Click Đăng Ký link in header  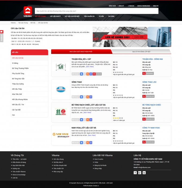pos(121,6)
